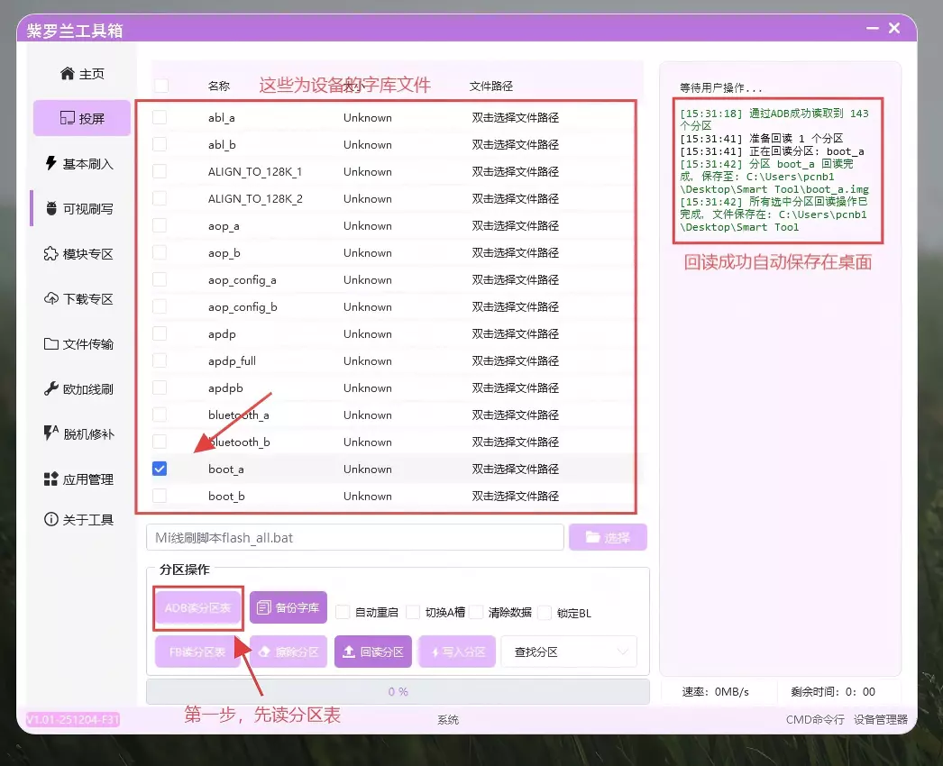Switch to the 可视刷写 visual flashing panel
This screenshot has width=943, height=766.
[79, 207]
